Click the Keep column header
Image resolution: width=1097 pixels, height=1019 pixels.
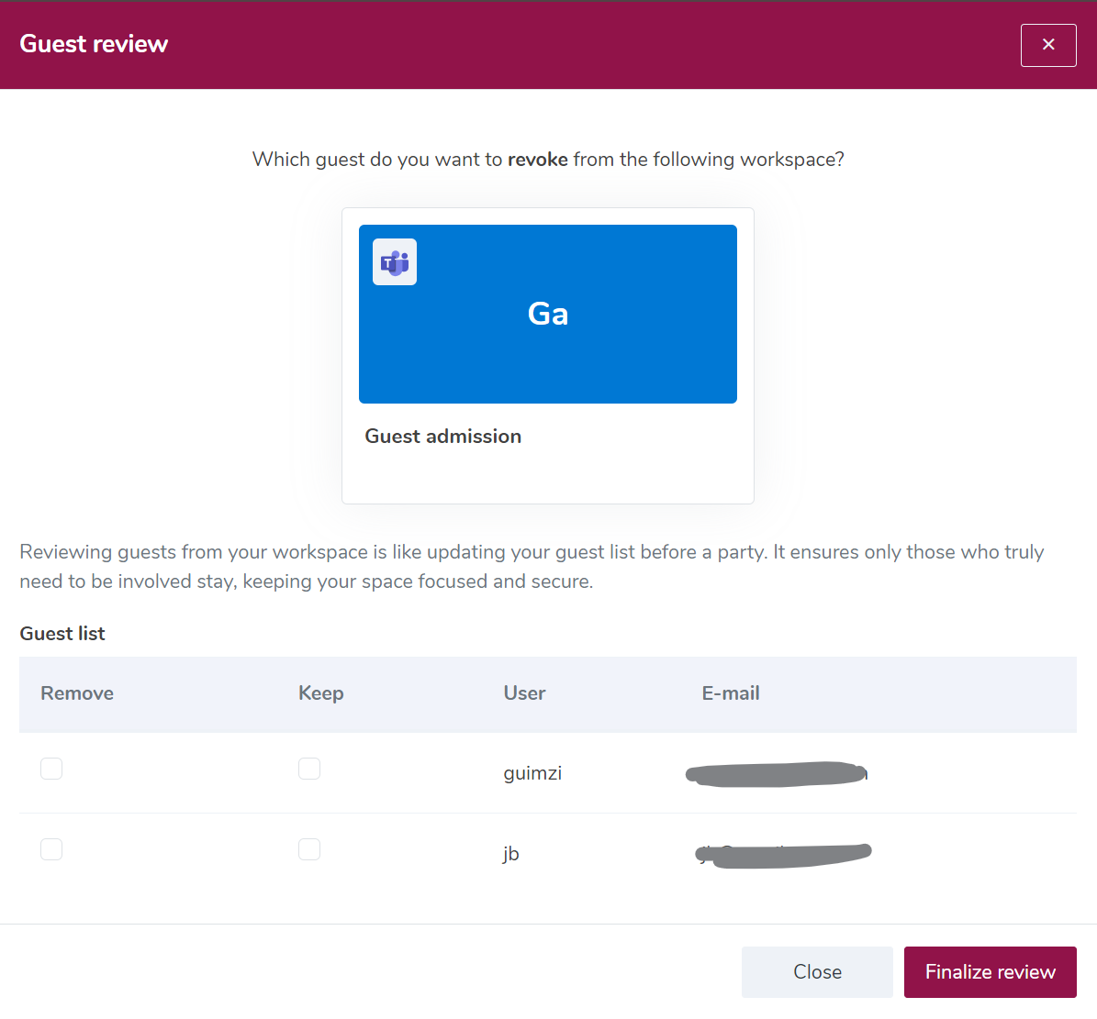pos(321,693)
